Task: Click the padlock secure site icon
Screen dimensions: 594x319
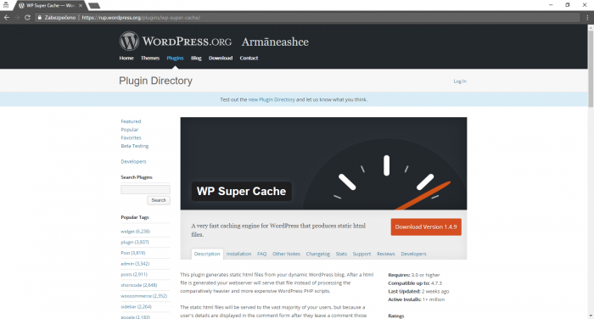Action: click(x=39, y=18)
